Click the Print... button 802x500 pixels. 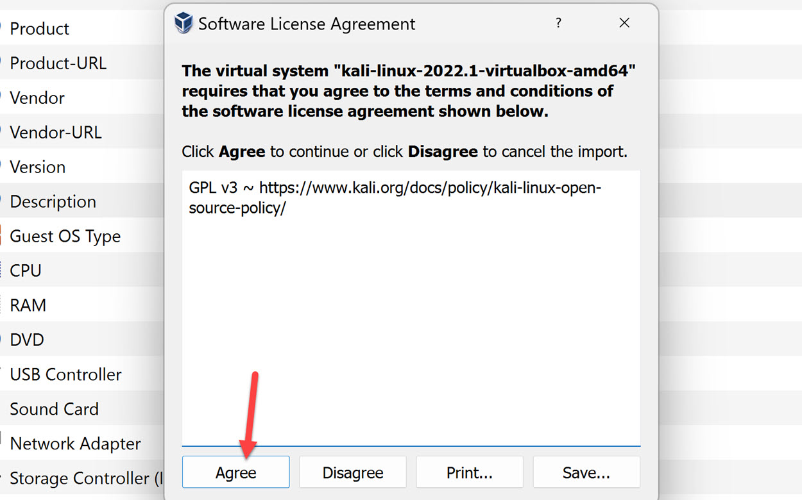(x=469, y=472)
